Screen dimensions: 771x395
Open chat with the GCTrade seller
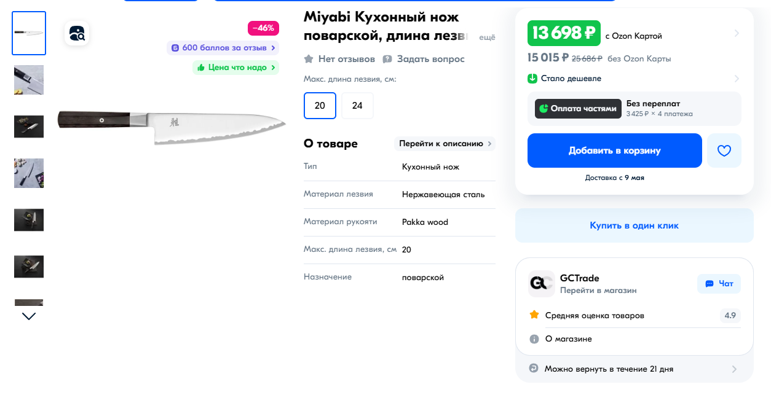pos(719,284)
